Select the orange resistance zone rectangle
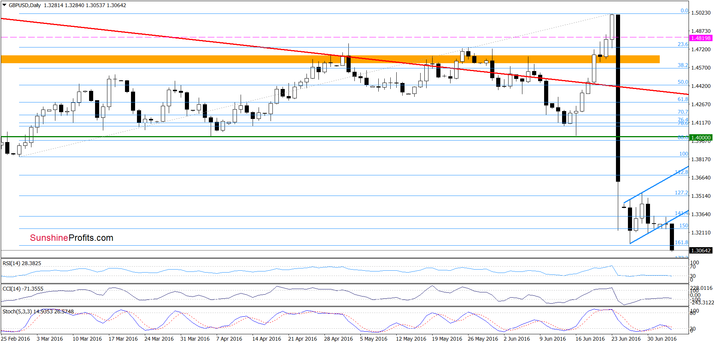The height and width of the screenshot is (344, 714). [330, 59]
